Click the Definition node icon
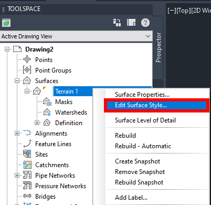 point(47,122)
